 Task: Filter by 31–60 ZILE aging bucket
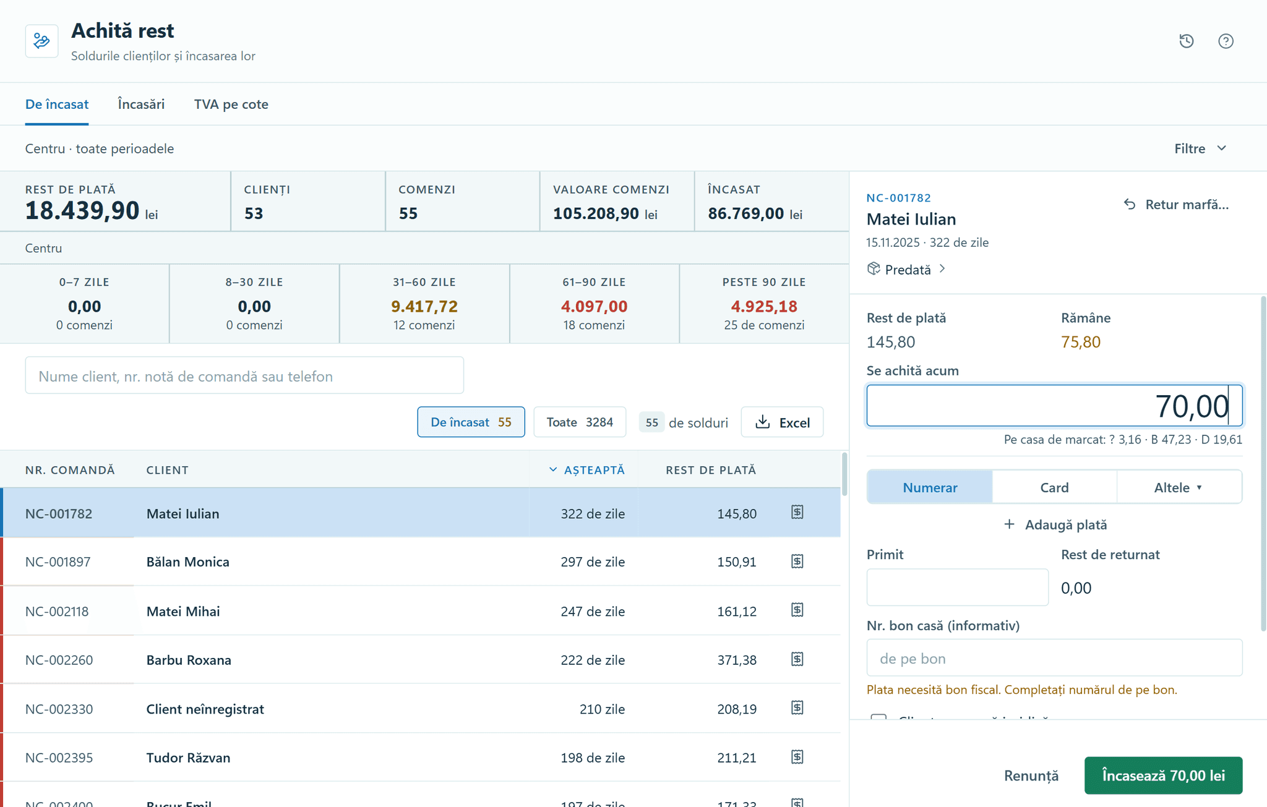tap(424, 304)
